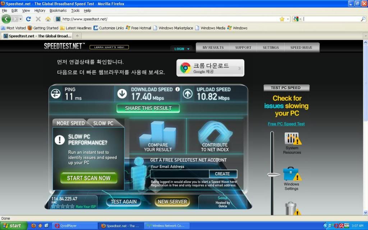Open the View menu
The width and height of the screenshot is (368, 230).
pos(26,10)
